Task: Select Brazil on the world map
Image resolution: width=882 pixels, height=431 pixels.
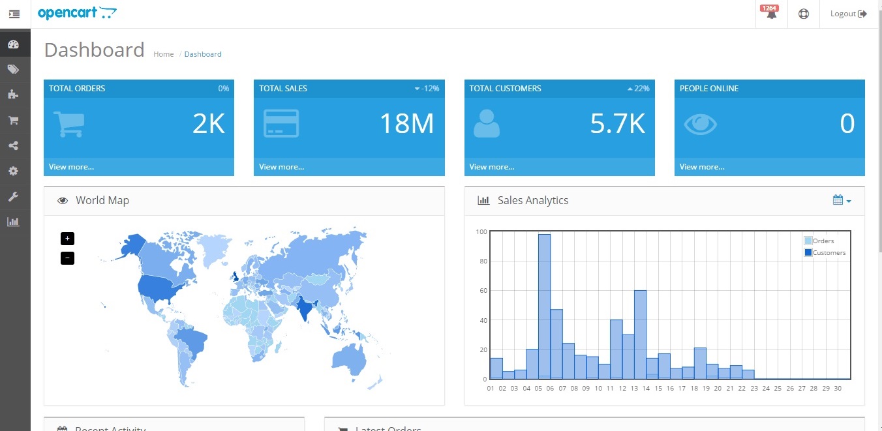Action: point(194,340)
